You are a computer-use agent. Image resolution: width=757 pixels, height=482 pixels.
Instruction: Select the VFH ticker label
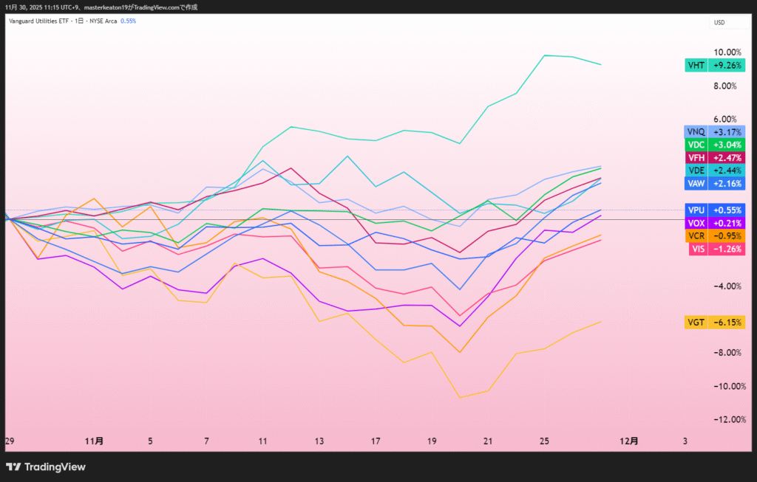coord(696,158)
